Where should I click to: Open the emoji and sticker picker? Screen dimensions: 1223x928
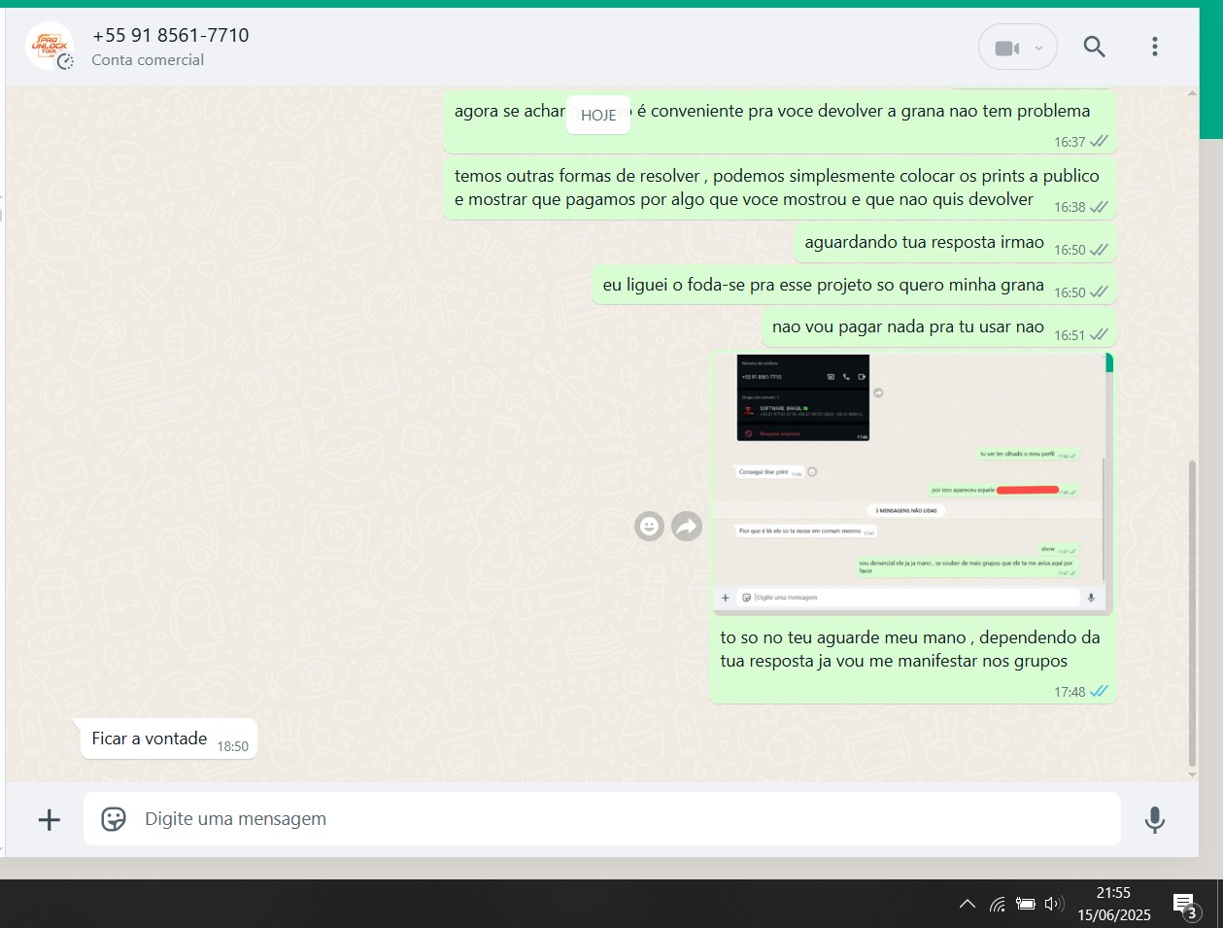click(115, 819)
